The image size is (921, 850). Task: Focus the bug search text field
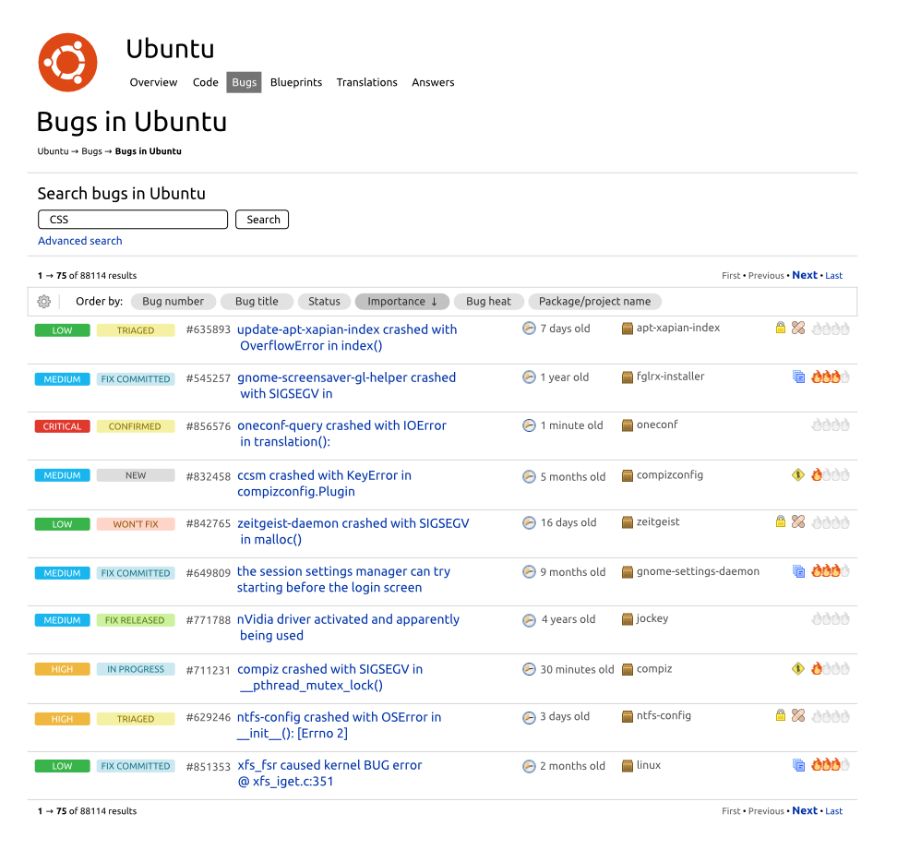point(133,220)
